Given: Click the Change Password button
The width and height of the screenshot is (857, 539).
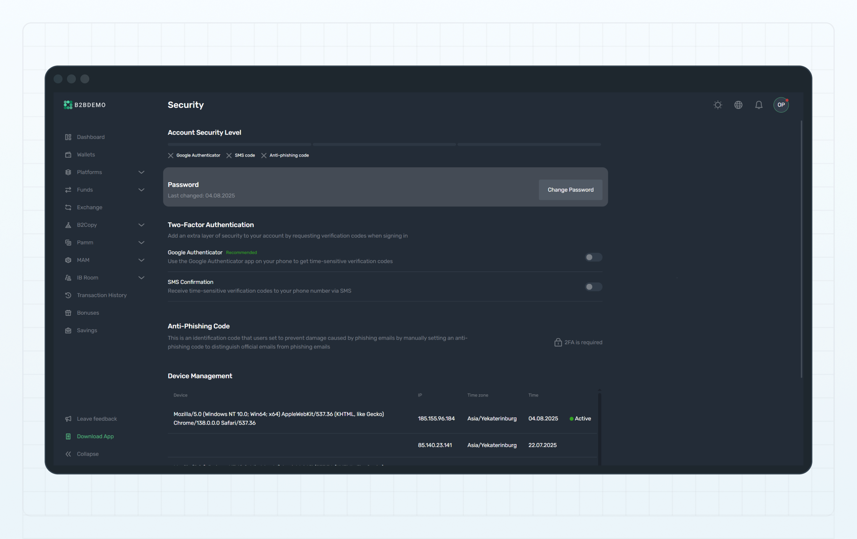Looking at the screenshot, I should coord(570,190).
